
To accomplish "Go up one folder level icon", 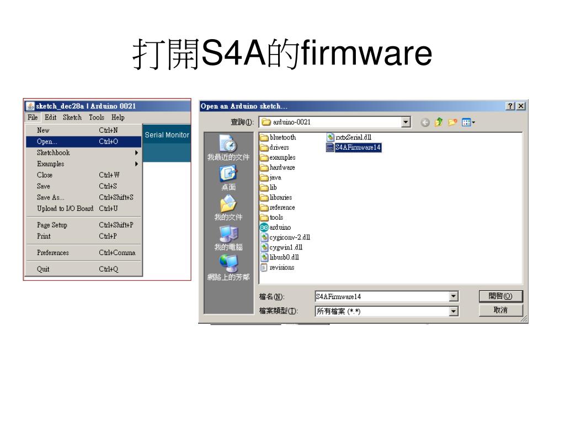I will (x=439, y=122).
